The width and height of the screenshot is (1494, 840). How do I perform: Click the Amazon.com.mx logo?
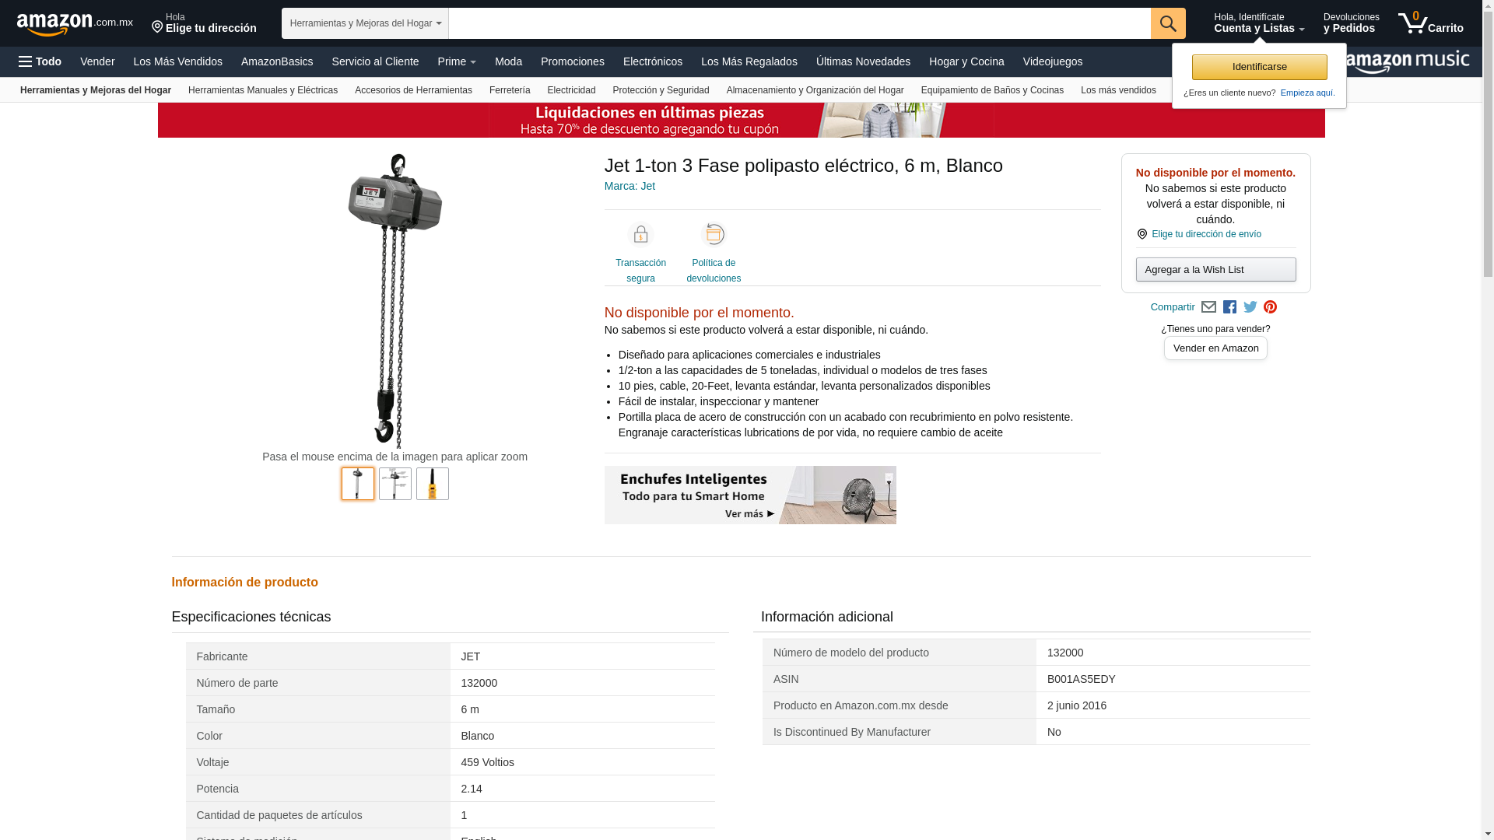coord(75,24)
